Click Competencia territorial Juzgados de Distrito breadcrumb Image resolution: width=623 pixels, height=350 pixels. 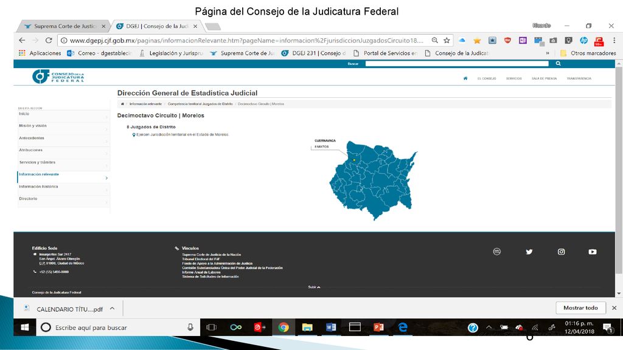click(x=200, y=104)
